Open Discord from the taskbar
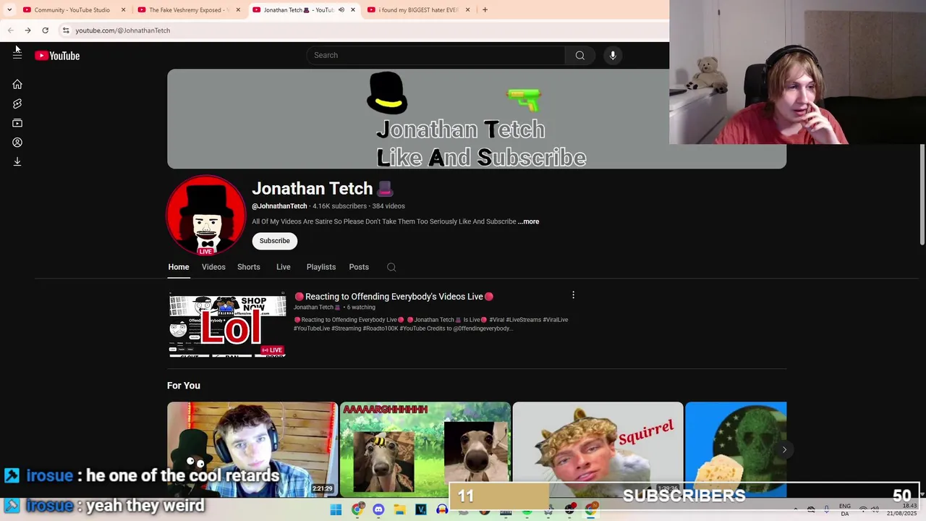926x521 pixels. (378, 510)
